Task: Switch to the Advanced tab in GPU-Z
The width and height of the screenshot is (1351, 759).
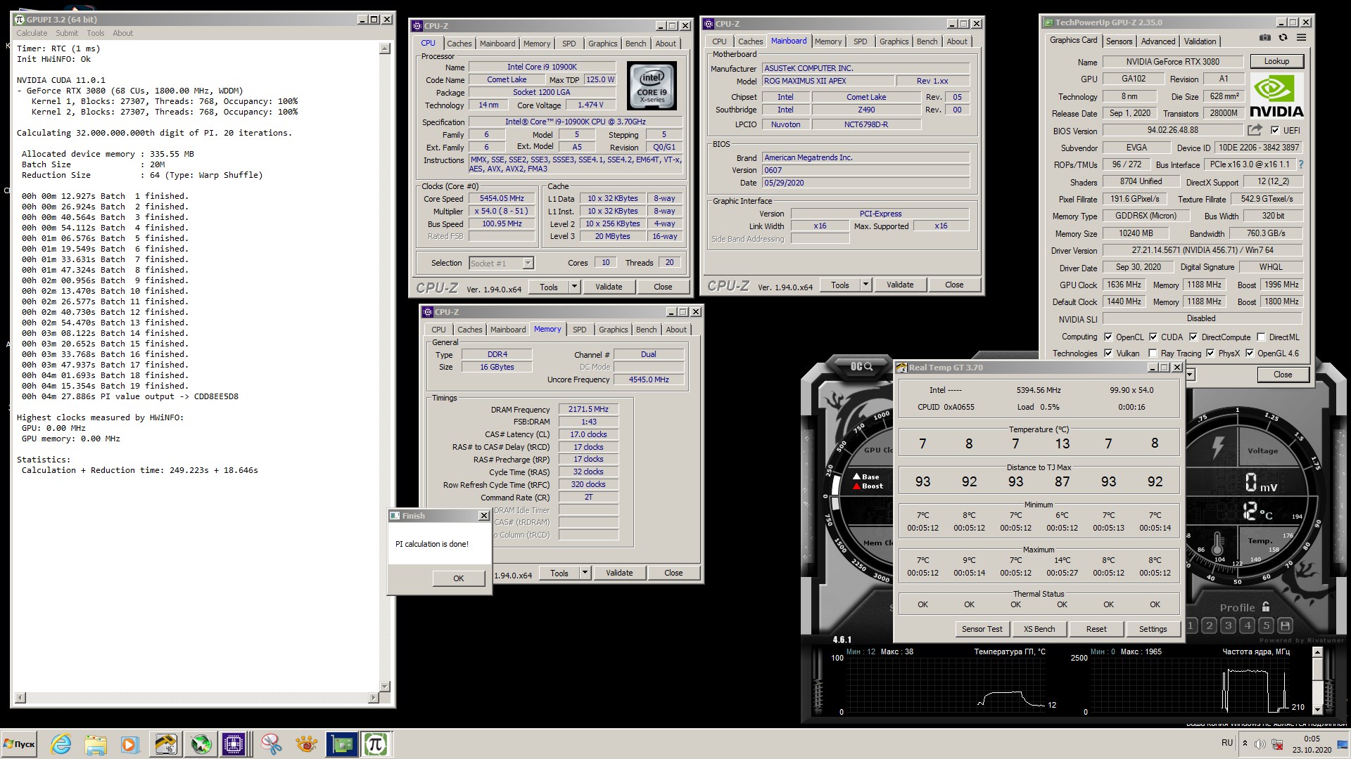Action: (x=1157, y=41)
